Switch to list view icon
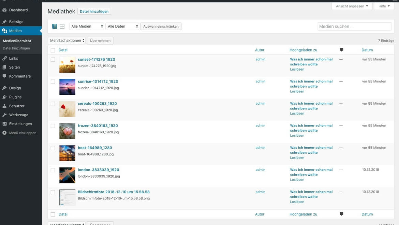399x225 pixels. click(55, 26)
